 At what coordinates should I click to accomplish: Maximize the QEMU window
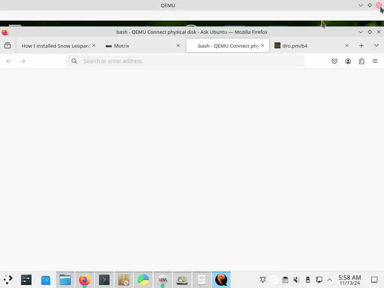(369, 5)
